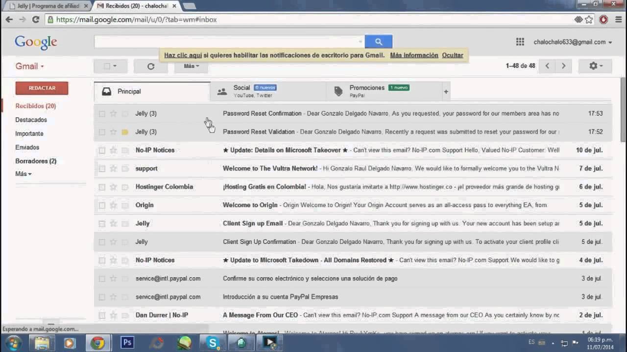Open Destacados folder in sidebar

(31, 120)
